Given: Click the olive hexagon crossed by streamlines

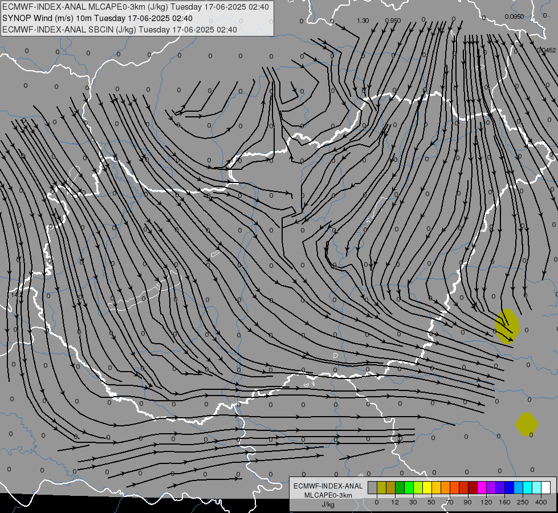Looking at the screenshot, I should [507, 326].
